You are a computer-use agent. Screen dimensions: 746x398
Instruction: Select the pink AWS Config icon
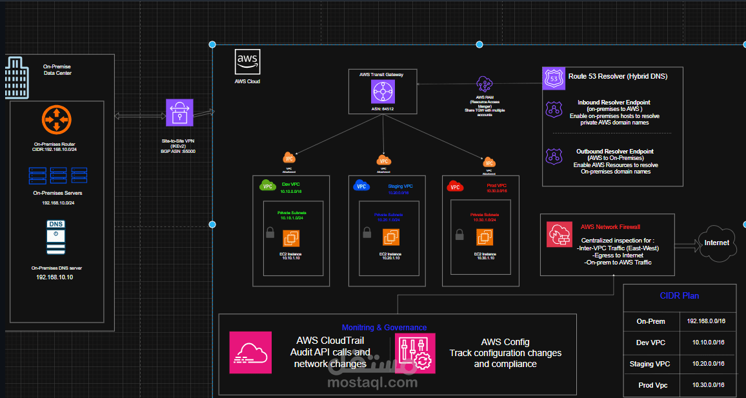click(x=414, y=352)
